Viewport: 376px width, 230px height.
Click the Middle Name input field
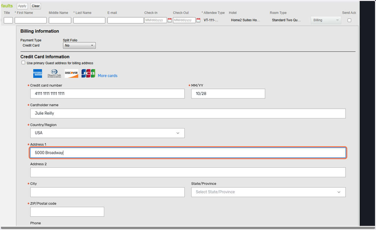[60, 20]
